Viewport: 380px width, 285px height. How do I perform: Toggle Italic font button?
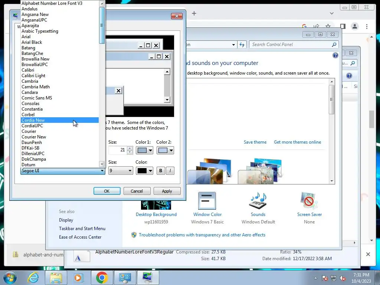coord(170,171)
